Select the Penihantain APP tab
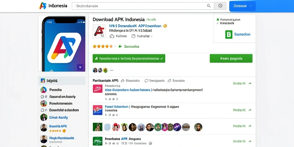The width and height of the screenshot is (294, 147). click(105, 81)
